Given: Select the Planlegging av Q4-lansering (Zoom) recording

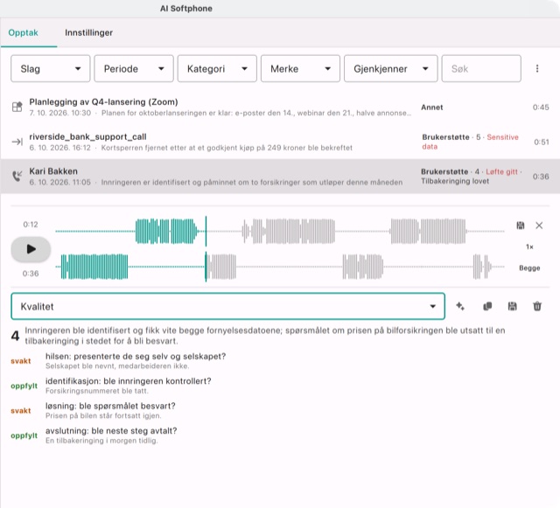Looking at the screenshot, I should coord(280,107).
